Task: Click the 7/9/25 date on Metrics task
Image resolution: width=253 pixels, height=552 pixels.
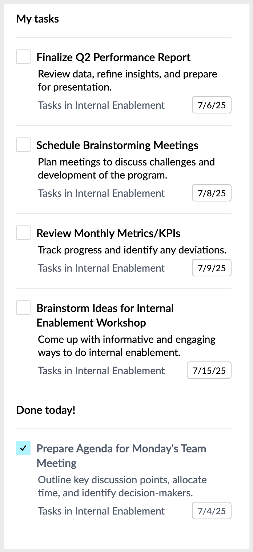Action: click(x=212, y=268)
